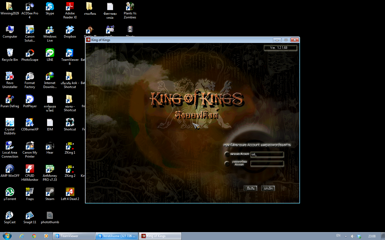Launch Left 4 Dead 2 icon

coord(70,194)
